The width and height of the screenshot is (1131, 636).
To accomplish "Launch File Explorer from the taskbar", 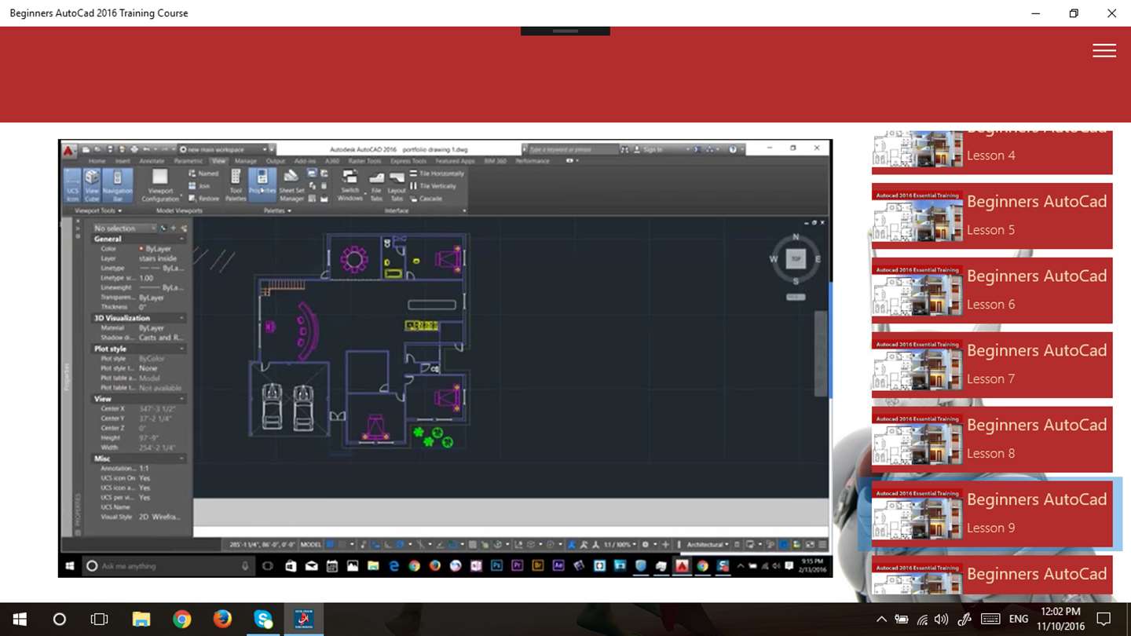I will [x=141, y=620].
